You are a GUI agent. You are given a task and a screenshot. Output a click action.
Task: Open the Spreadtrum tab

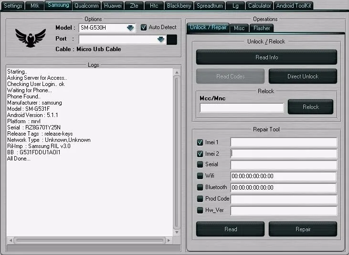210,6
